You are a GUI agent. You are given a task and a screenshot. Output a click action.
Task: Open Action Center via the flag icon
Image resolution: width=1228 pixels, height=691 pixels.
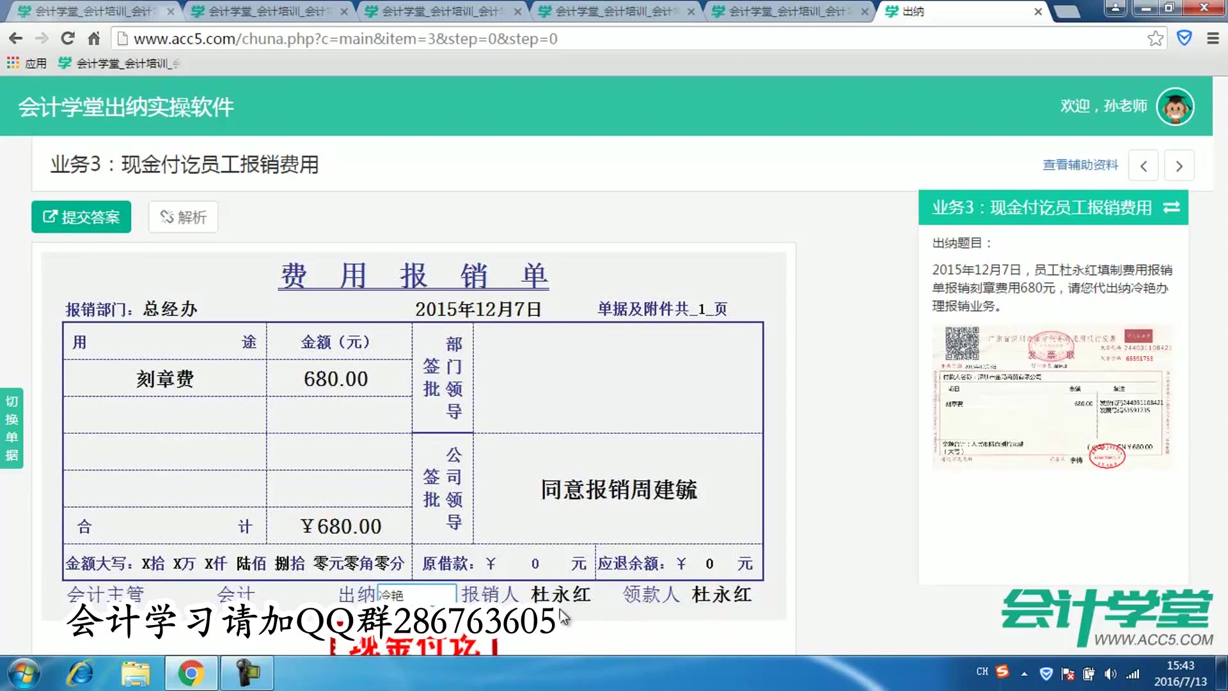coord(1069,673)
